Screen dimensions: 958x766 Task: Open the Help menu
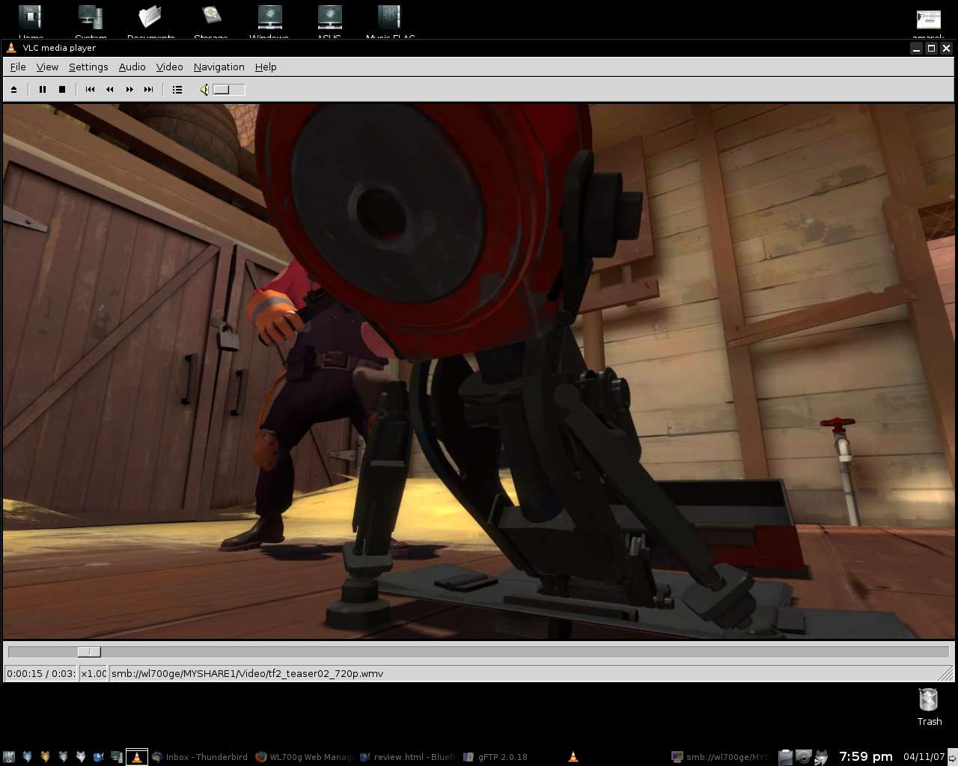tap(266, 67)
